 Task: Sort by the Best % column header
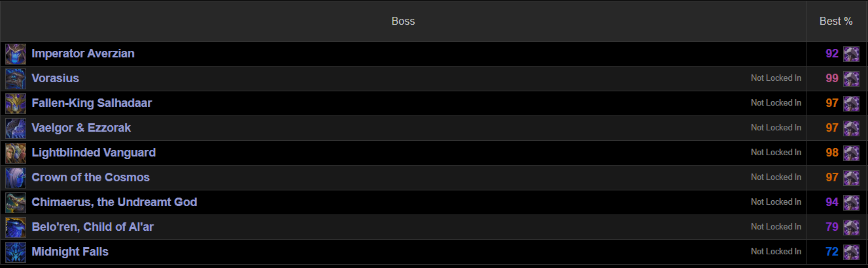point(836,22)
